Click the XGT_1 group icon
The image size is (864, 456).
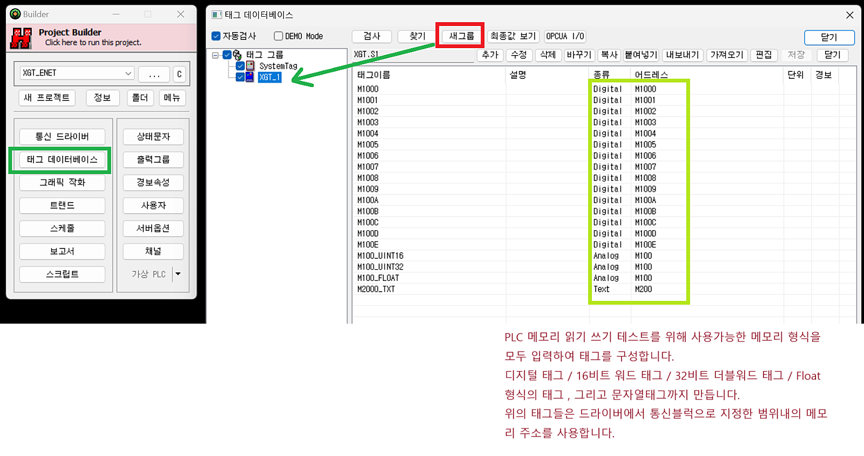pyautogui.click(x=250, y=77)
